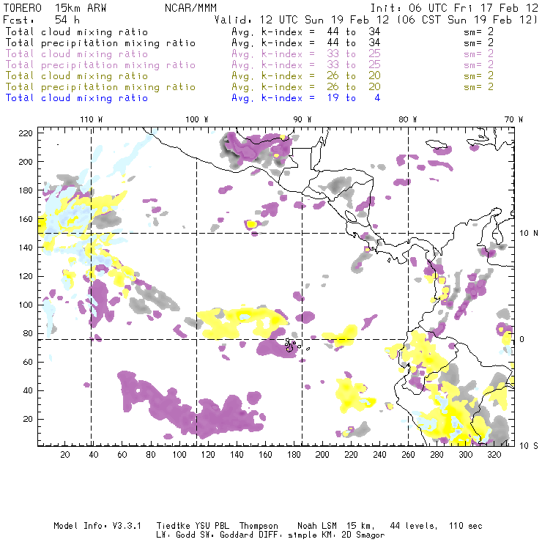Click '280' on the horizontal axis
Image resolution: width=542 pixels, height=542 pixels.
click(437, 455)
